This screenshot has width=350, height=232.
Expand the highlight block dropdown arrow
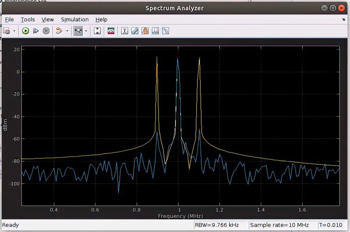66,31
